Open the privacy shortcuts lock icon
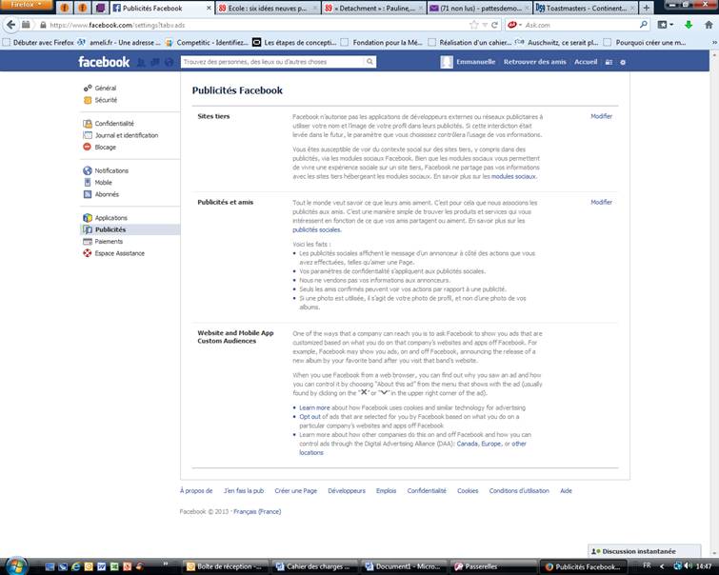719x575 pixels. coord(609,63)
